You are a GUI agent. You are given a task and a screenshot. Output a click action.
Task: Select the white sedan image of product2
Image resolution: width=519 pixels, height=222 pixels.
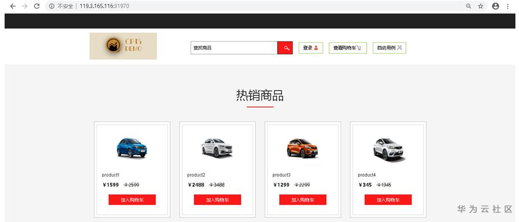point(217,147)
